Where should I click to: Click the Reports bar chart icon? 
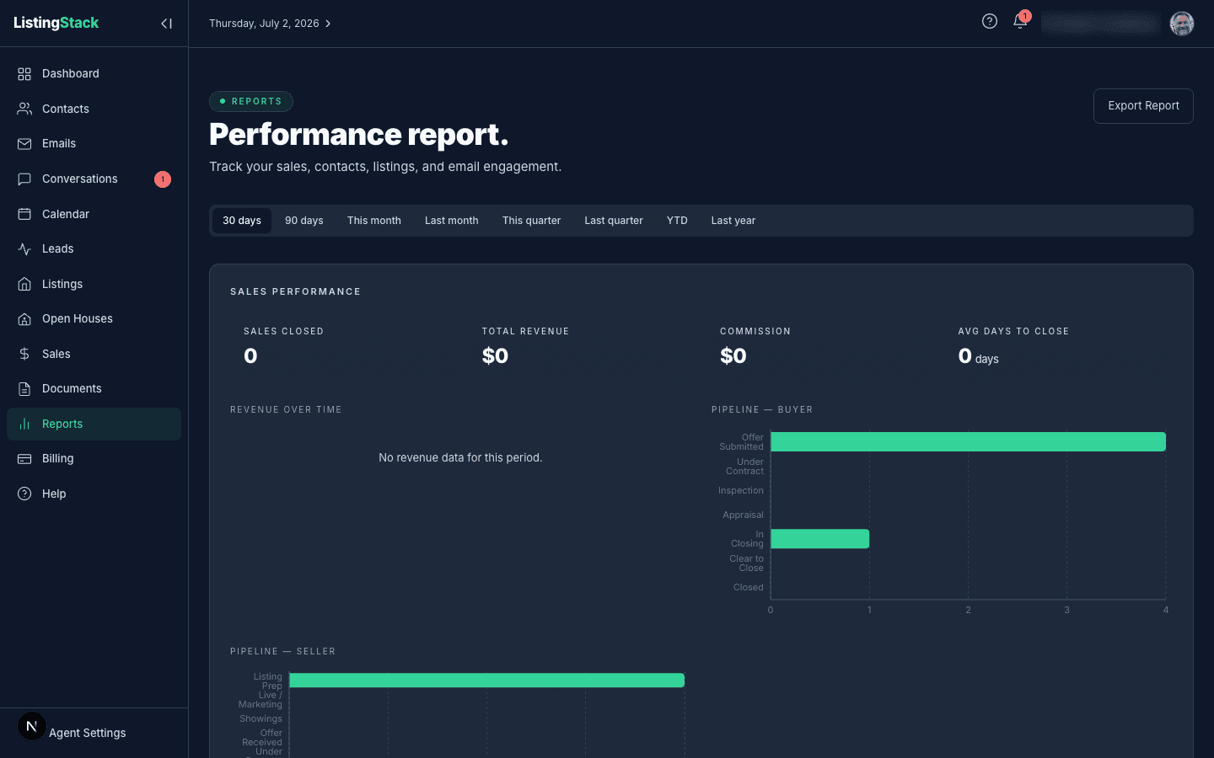pos(24,424)
